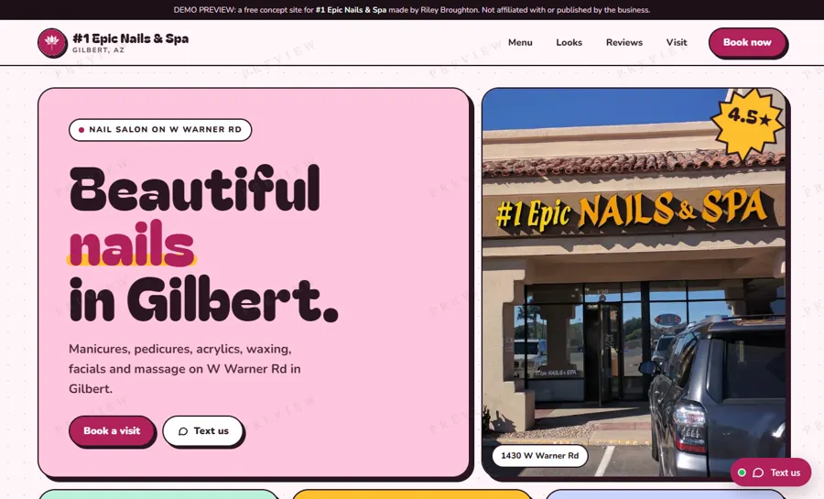Click the Manicures, pedicures, acrylics description text

click(x=185, y=369)
